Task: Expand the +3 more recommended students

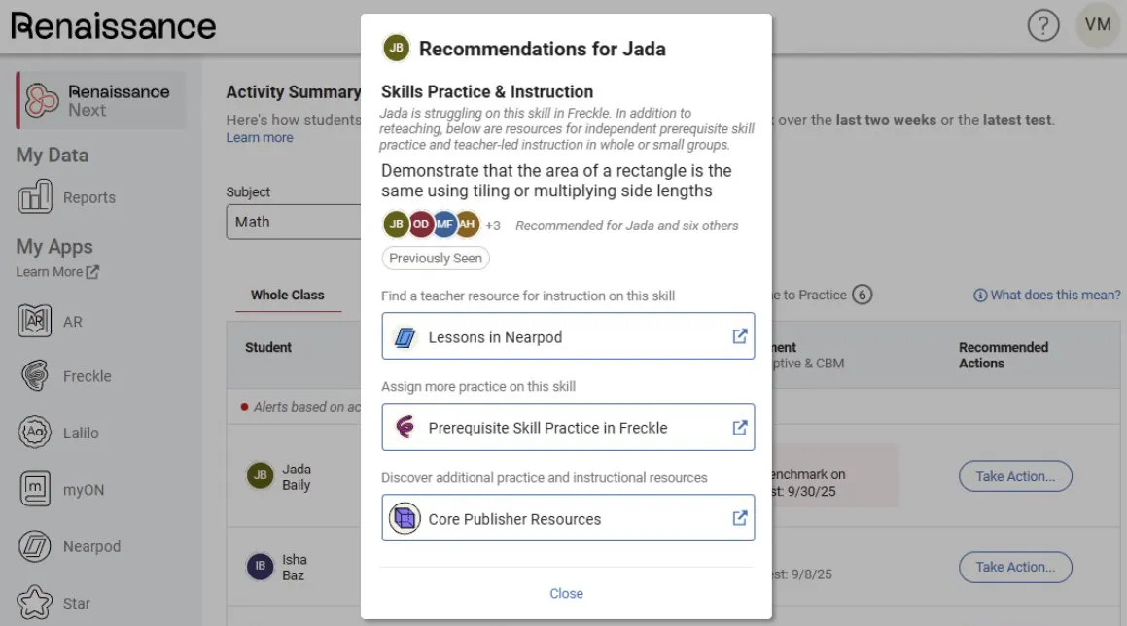Action: tap(493, 226)
